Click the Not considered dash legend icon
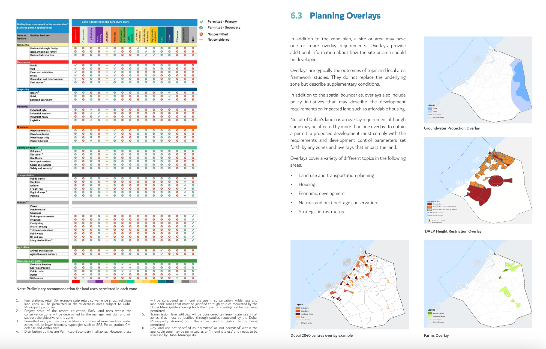This screenshot has width=546, height=349. (202, 40)
